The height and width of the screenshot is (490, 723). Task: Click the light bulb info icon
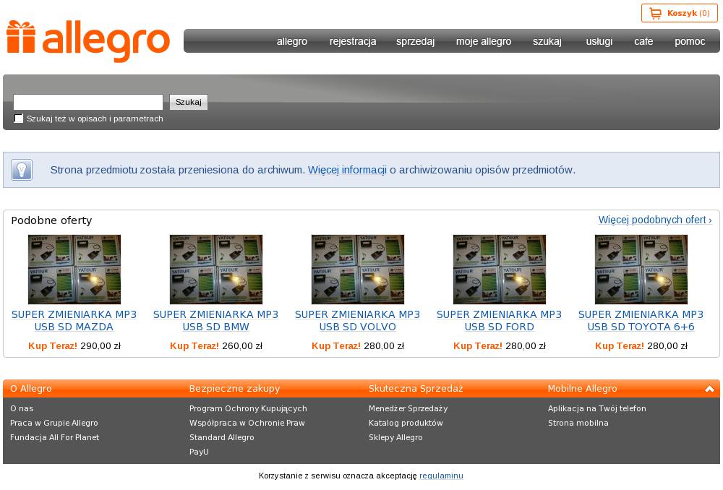coord(22,170)
